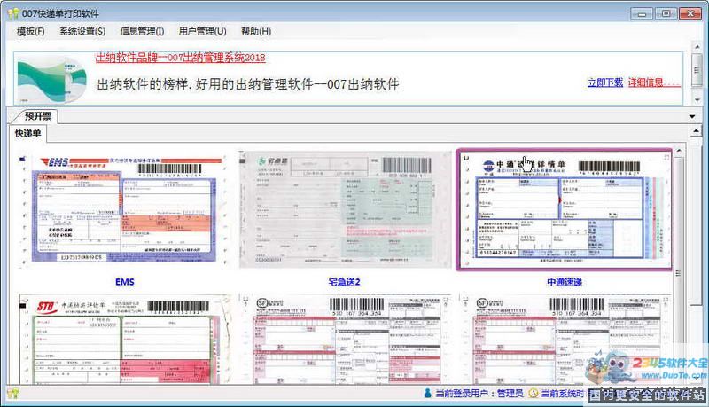Screen dimensions: 709x407
Task: Select the 快递单 tab
Action: pos(27,133)
